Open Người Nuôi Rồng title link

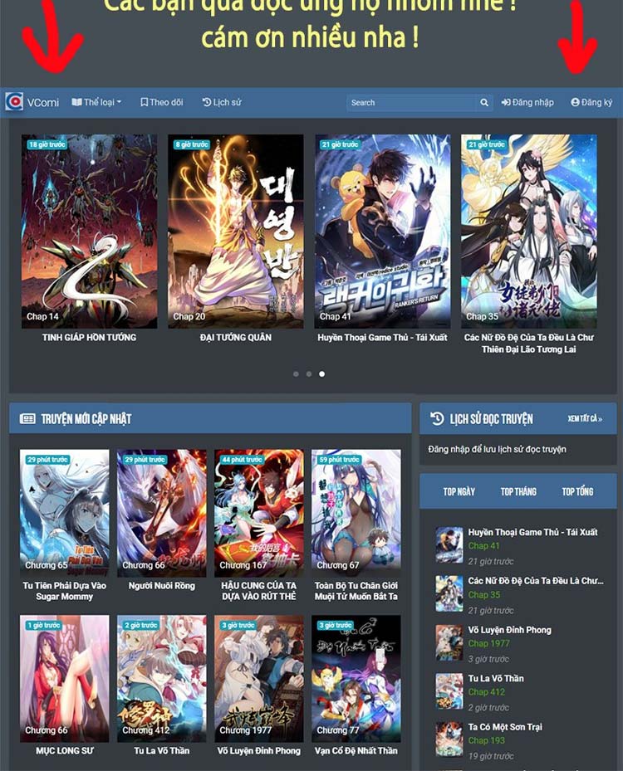coord(162,586)
